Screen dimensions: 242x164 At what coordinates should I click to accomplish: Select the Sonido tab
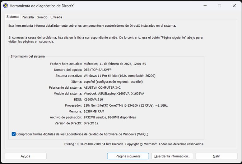click(x=42, y=17)
